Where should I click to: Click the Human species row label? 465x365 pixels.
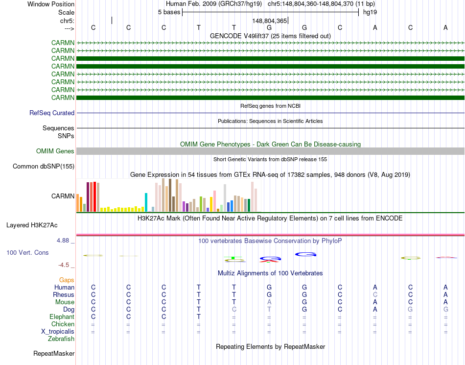(x=64, y=287)
